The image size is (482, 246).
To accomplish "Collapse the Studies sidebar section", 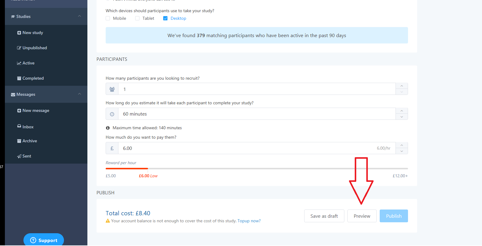I will point(79,16).
